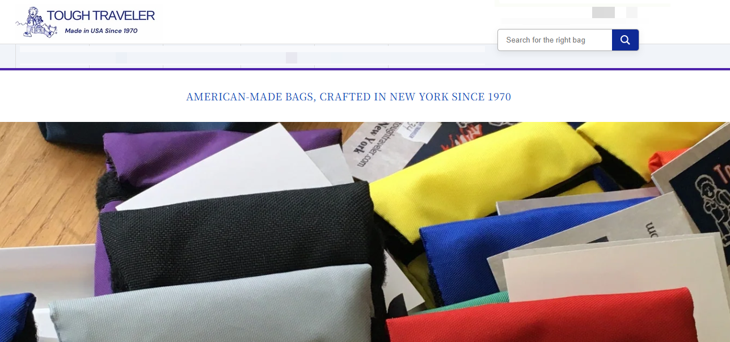Click the blue pouch in bottom-left corner
Image resolution: width=730 pixels, height=342 pixels.
[17, 318]
